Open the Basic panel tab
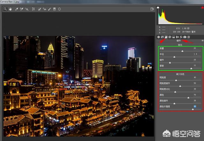Screen dimensions: 204x141 click(x=158, y=37)
